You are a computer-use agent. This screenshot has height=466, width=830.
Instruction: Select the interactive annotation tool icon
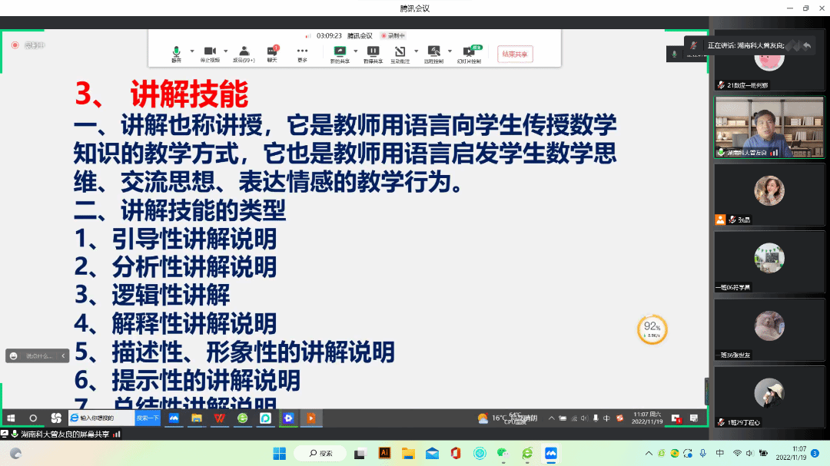pyautogui.click(x=400, y=51)
